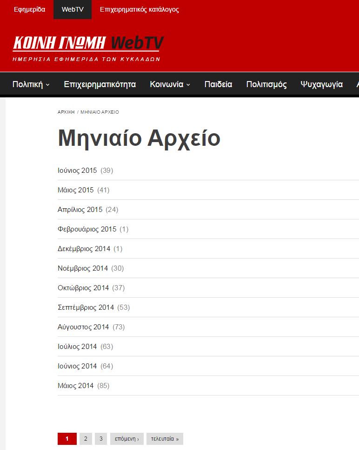Viewport: 359px width, 450px height.
Task: Go to pagination page 2
Action: point(86,439)
